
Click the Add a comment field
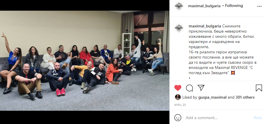click(218, 118)
